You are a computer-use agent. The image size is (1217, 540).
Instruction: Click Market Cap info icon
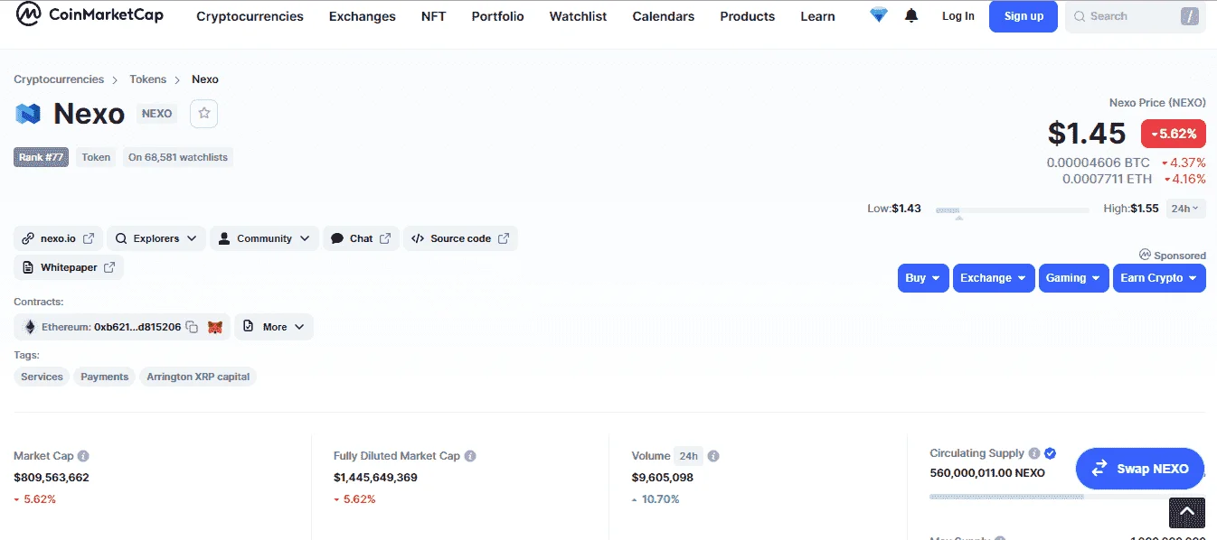(x=83, y=456)
